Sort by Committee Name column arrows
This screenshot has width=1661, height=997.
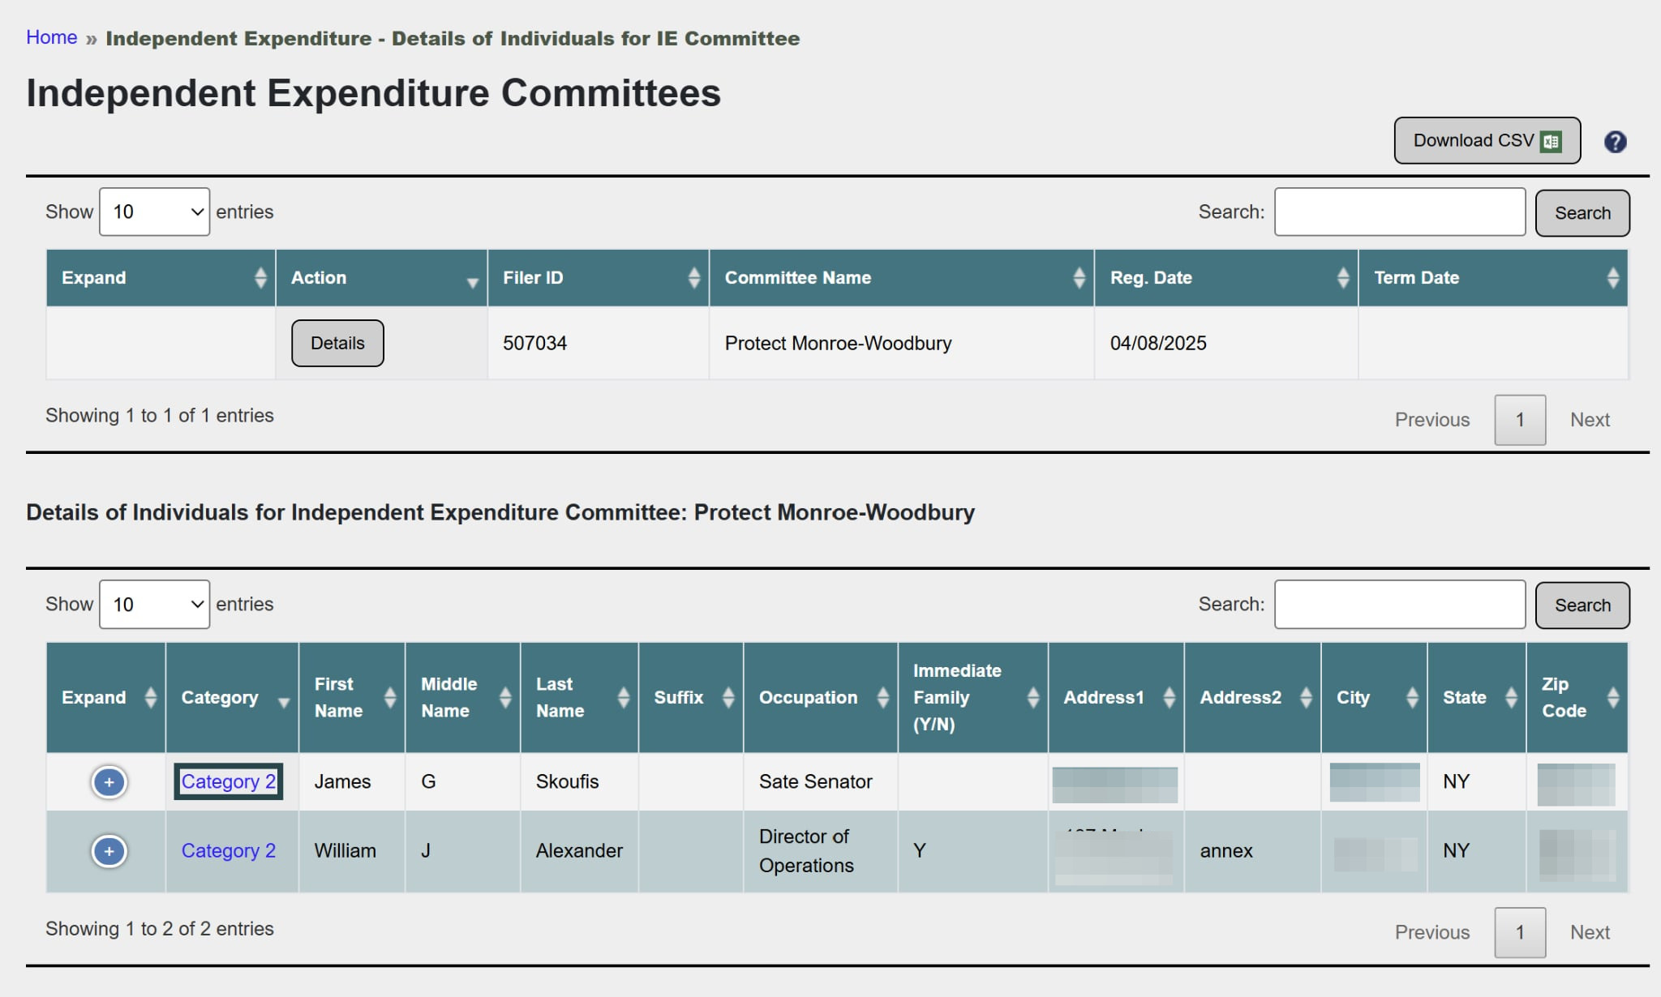[x=1079, y=278]
